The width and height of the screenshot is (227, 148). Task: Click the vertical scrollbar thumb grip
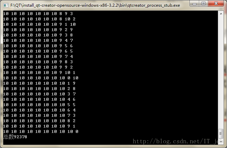tap(221, 133)
